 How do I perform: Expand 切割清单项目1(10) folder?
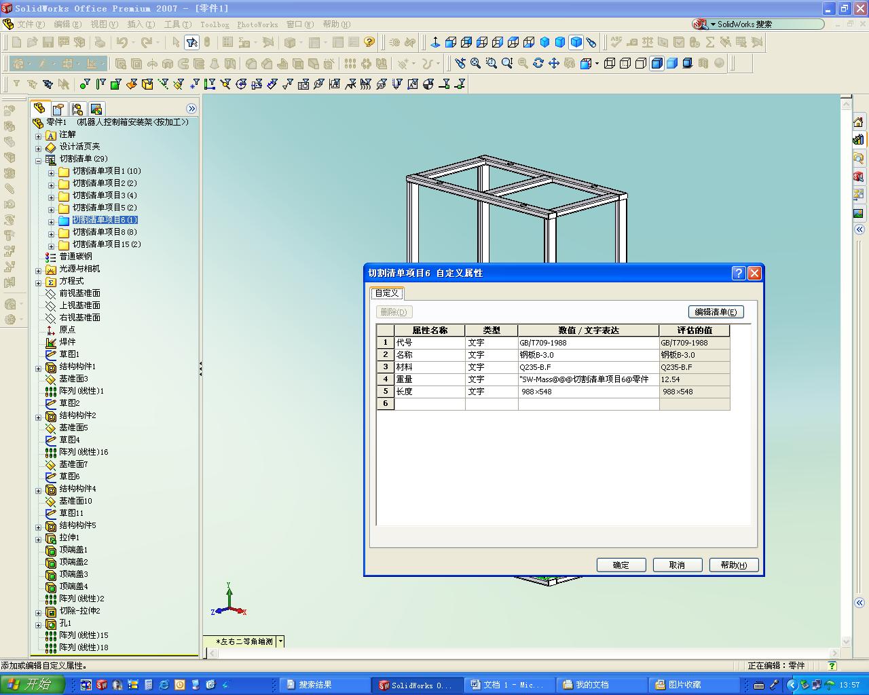(x=51, y=172)
